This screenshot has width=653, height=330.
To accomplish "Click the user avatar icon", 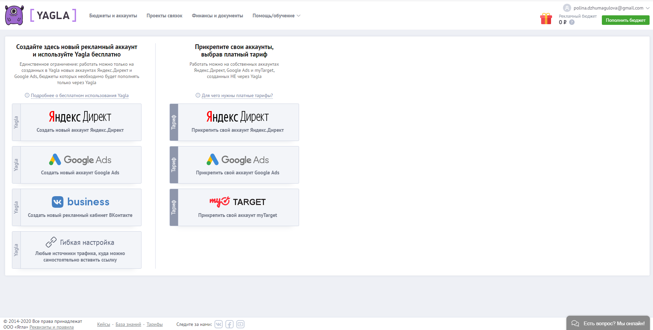I will tap(567, 8).
